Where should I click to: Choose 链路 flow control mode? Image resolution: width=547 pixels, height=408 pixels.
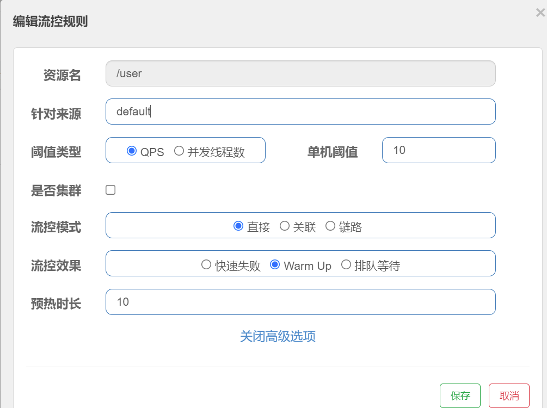(x=330, y=226)
